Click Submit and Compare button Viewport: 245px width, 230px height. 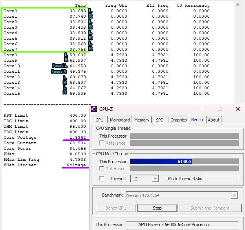tap(210, 208)
